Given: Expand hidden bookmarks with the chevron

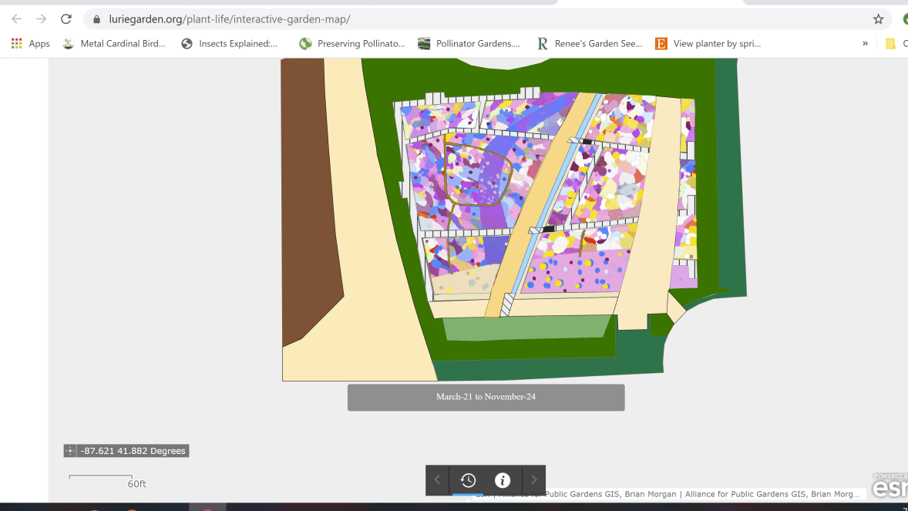Looking at the screenshot, I should [x=865, y=44].
